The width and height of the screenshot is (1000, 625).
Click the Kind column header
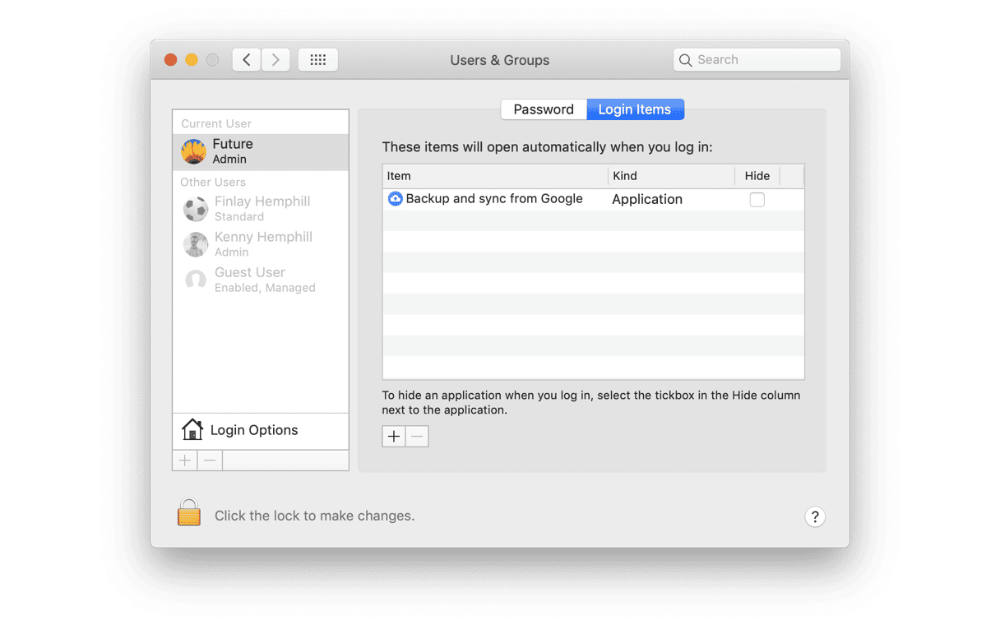(671, 176)
